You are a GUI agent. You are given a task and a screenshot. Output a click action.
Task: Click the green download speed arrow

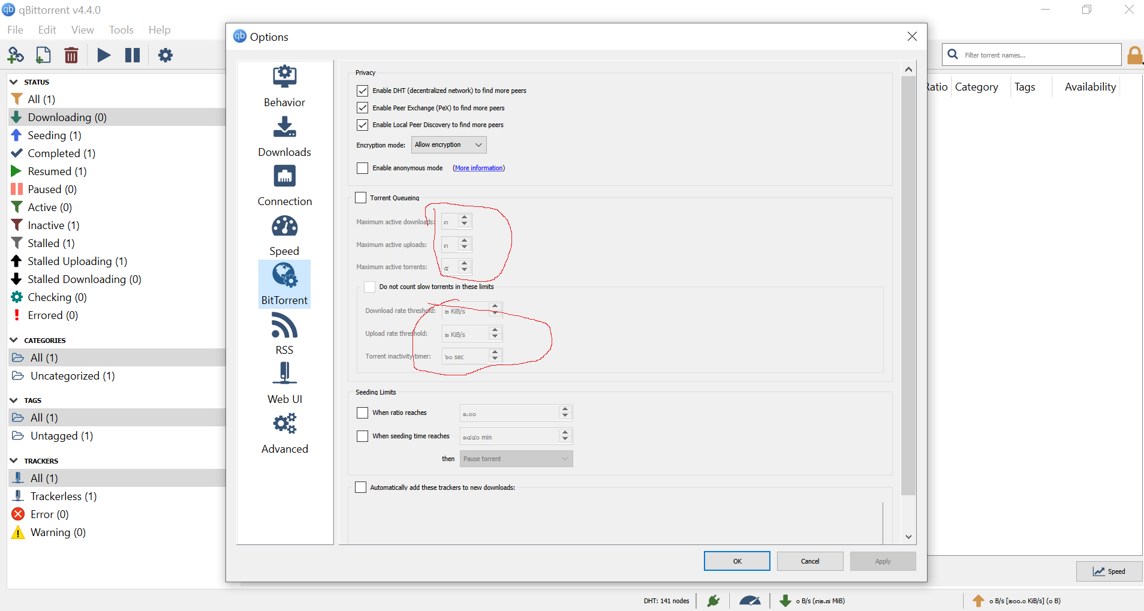785,601
